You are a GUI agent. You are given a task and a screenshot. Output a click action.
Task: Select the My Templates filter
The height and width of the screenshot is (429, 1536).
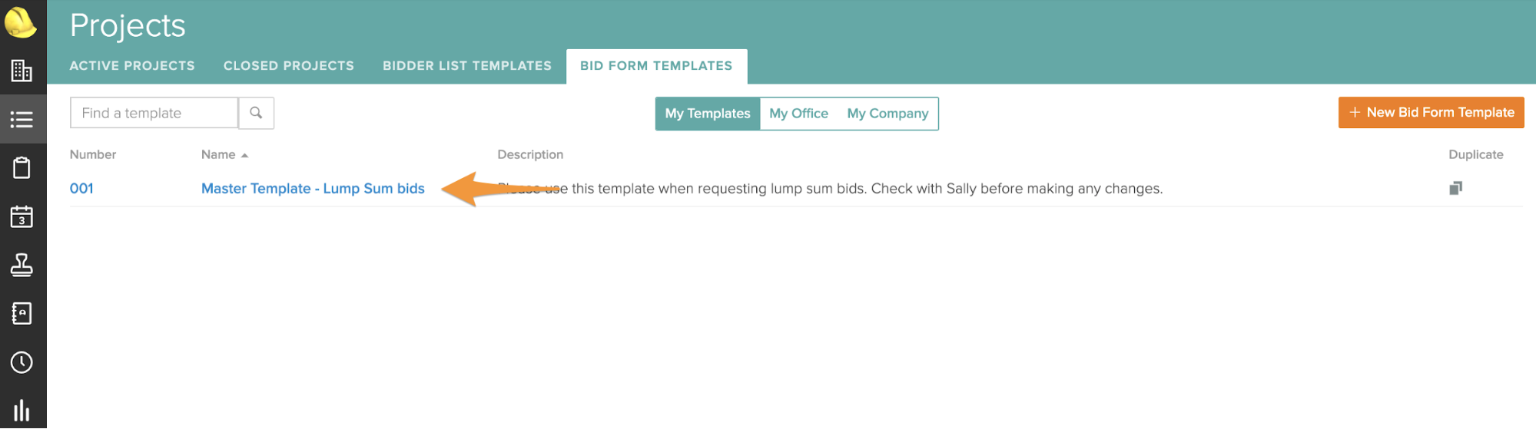point(708,114)
